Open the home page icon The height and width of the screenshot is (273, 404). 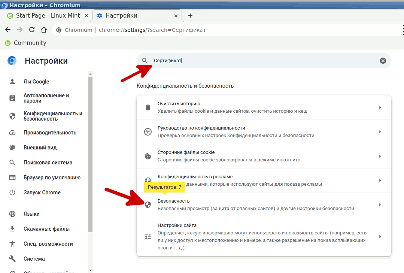point(44,30)
